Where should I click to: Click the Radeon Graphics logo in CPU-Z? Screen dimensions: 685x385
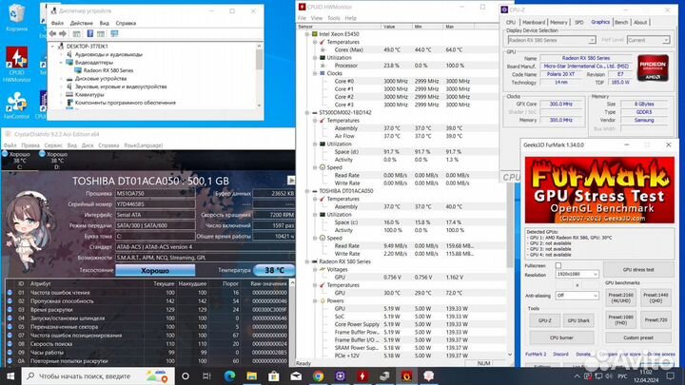[653, 67]
